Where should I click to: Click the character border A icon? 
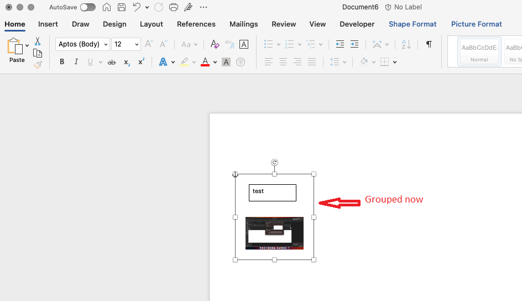[244, 44]
